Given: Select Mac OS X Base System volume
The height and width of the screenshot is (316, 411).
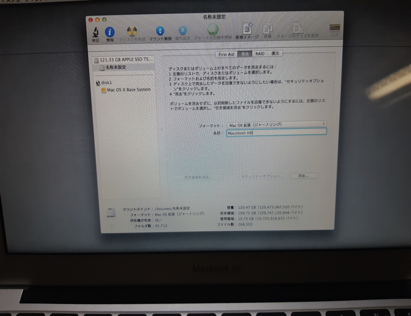Looking at the screenshot, I should [x=126, y=90].
